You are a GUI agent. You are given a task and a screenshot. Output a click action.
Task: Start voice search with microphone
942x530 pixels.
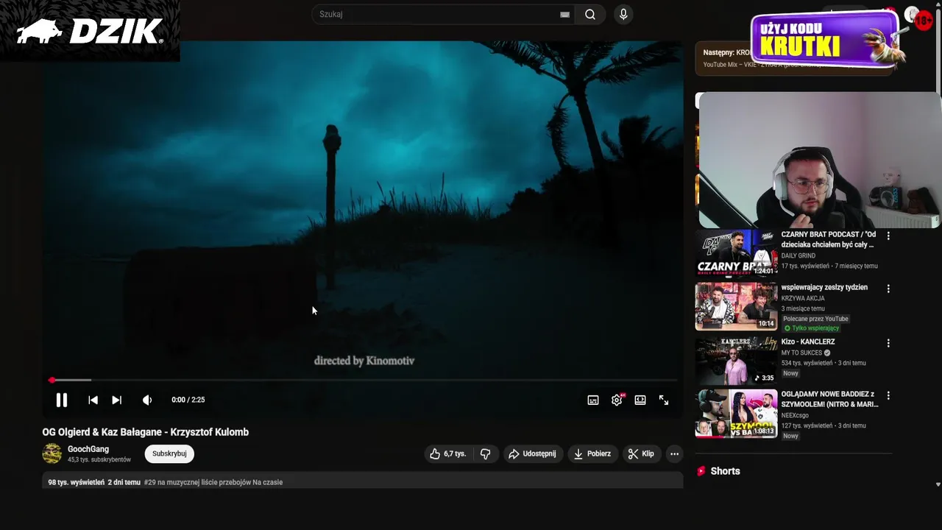pyautogui.click(x=623, y=14)
